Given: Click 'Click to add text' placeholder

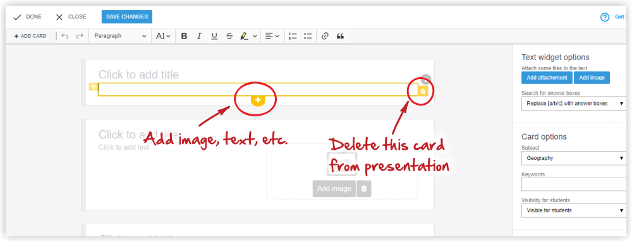Looking at the screenshot, I should [124, 147].
